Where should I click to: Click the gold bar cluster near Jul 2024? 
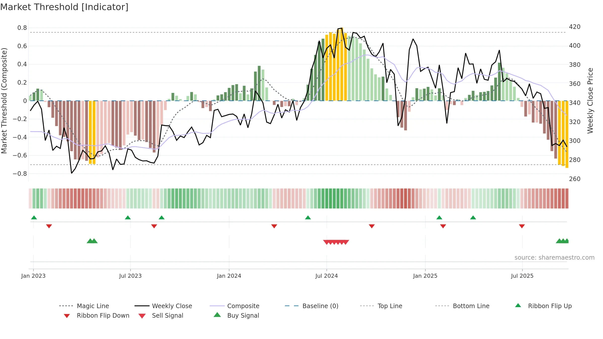[x=336, y=64]
